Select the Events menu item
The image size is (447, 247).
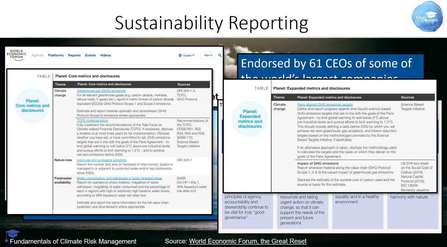tap(90, 55)
